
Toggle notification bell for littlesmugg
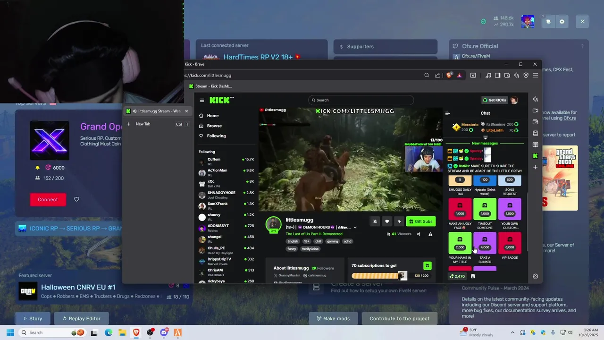click(375, 221)
